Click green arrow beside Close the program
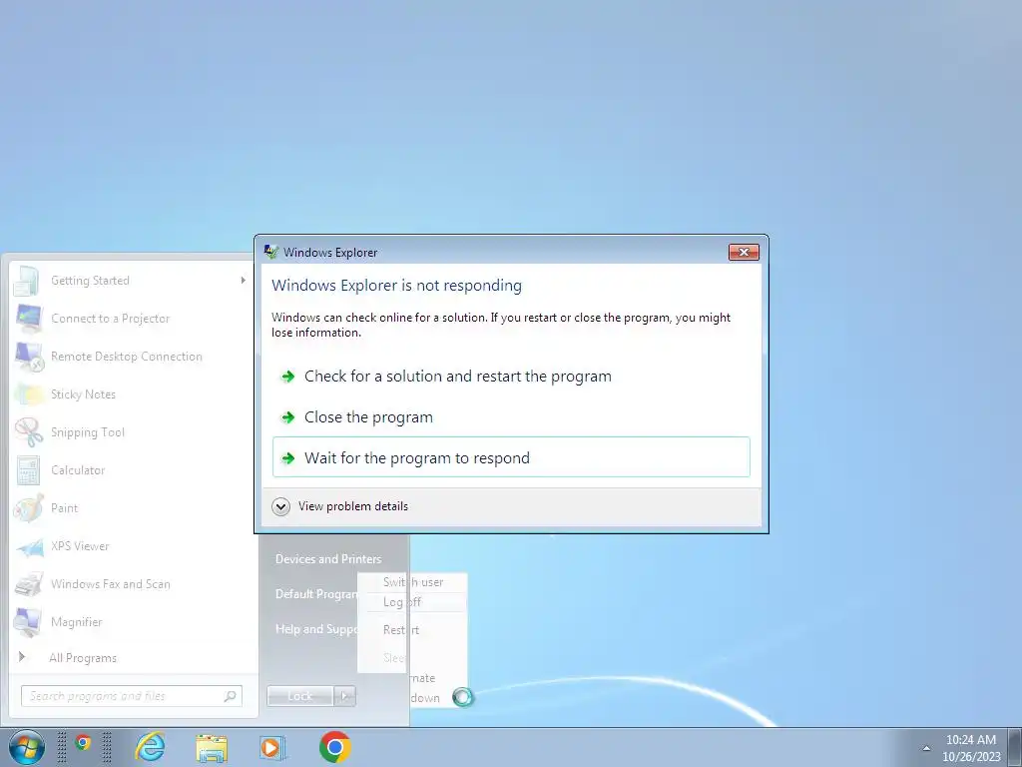The width and height of the screenshot is (1022, 767). tap(288, 417)
